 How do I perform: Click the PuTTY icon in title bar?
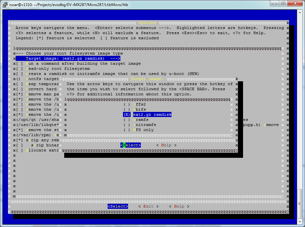tap(5, 4)
